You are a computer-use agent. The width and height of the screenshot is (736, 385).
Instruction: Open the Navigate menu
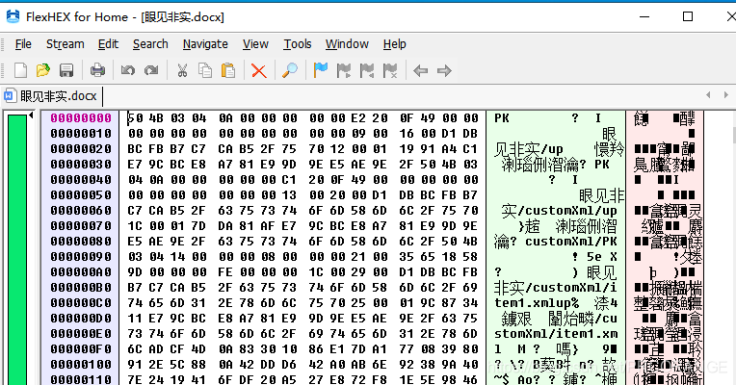pyautogui.click(x=205, y=44)
